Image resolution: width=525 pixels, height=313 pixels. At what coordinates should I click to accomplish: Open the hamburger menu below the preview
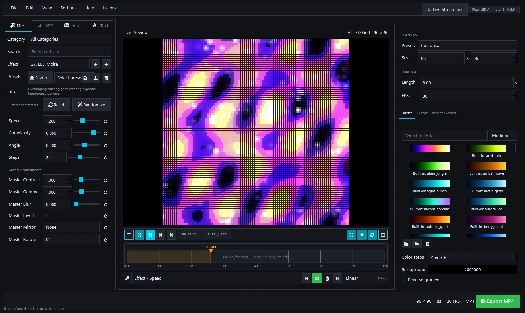129,235
